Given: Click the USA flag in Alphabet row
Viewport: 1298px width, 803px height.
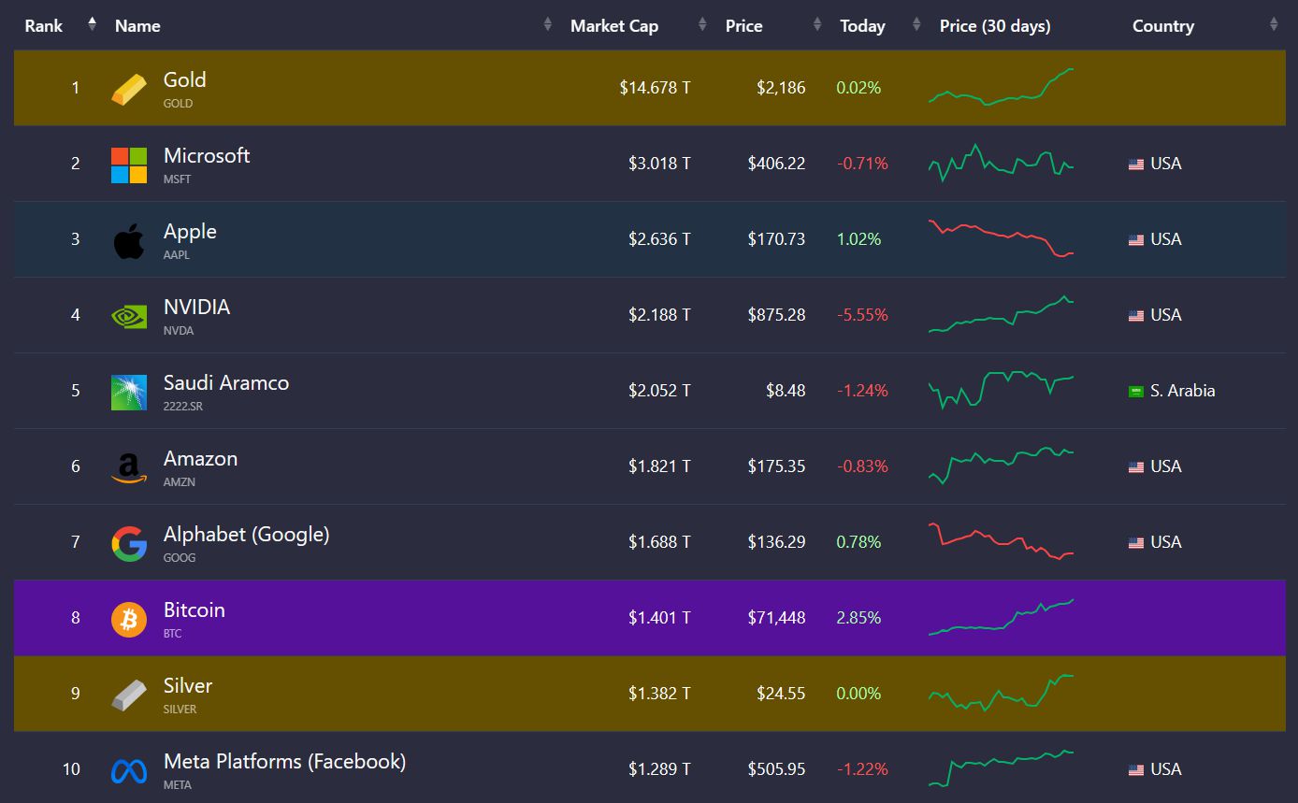Looking at the screenshot, I should 1136,543.
